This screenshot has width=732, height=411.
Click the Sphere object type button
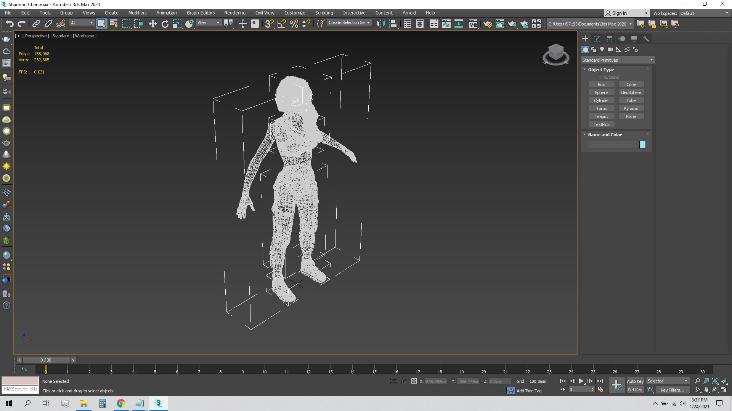601,92
